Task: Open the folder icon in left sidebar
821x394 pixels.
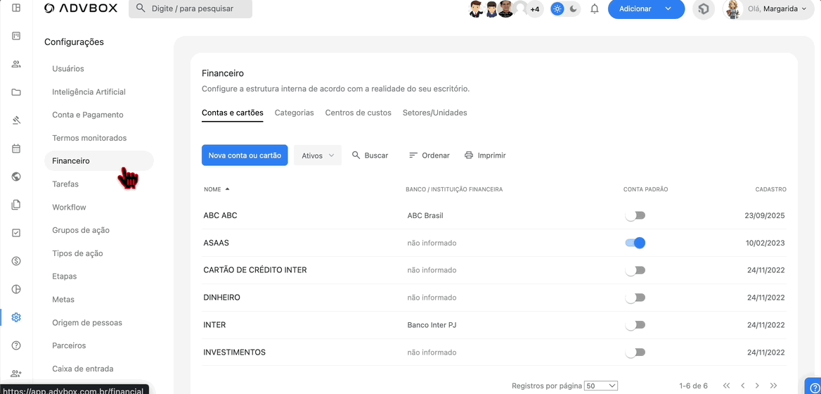Action: [16, 92]
